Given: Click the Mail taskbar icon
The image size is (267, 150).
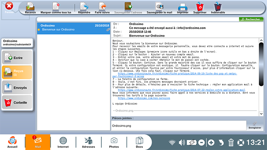Looking at the screenshot, I should point(38,142).
